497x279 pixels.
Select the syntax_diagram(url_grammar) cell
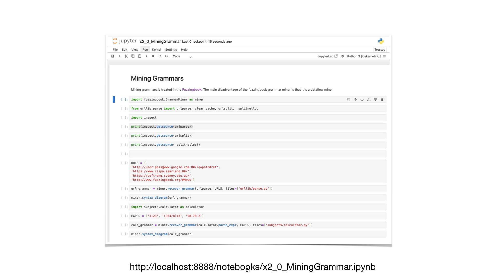click(x=258, y=198)
